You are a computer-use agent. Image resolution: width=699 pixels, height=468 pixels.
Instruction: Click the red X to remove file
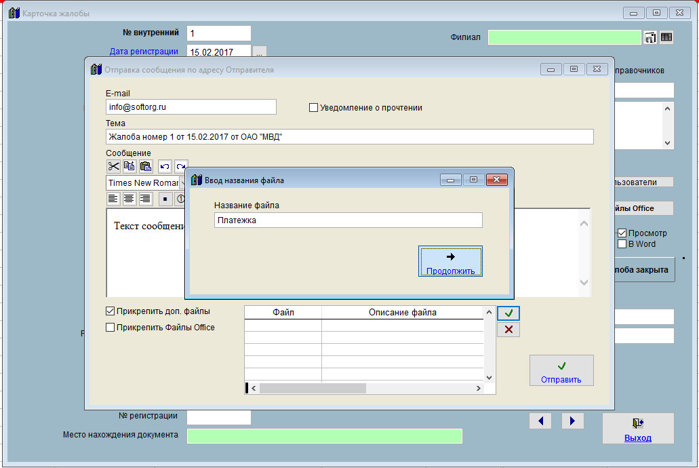pyautogui.click(x=508, y=330)
